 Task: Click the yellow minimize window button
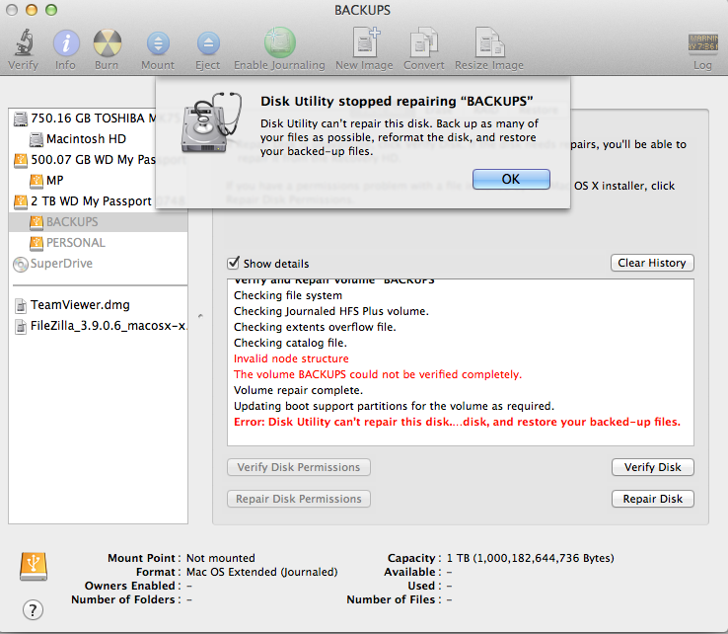[x=32, y=10]
